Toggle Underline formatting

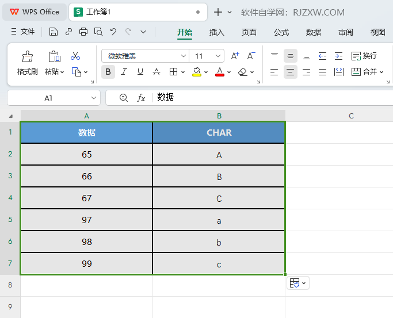tap(140, 72)
